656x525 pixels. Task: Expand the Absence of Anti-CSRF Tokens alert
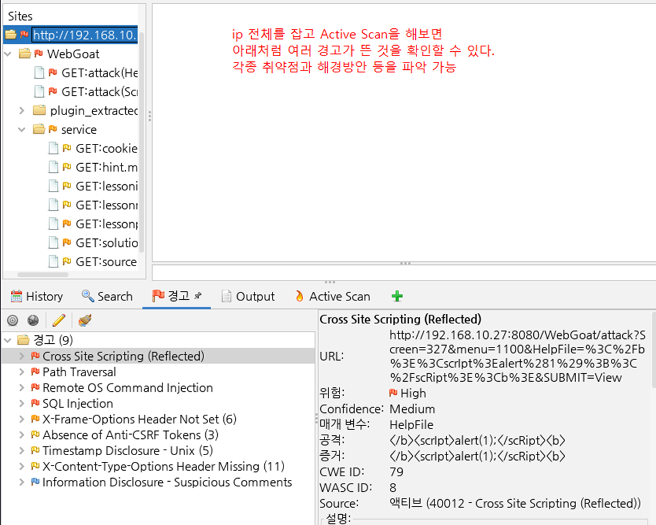point(22,435)
